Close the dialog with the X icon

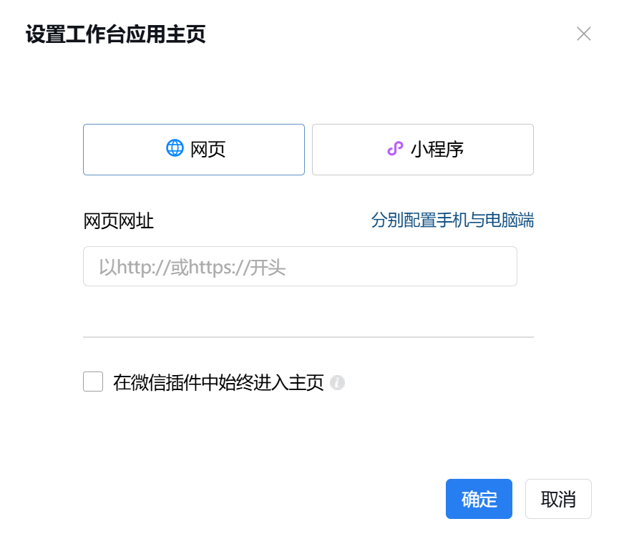(x=584, y=34)
